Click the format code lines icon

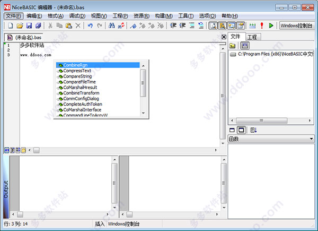[x=192, y=25]
